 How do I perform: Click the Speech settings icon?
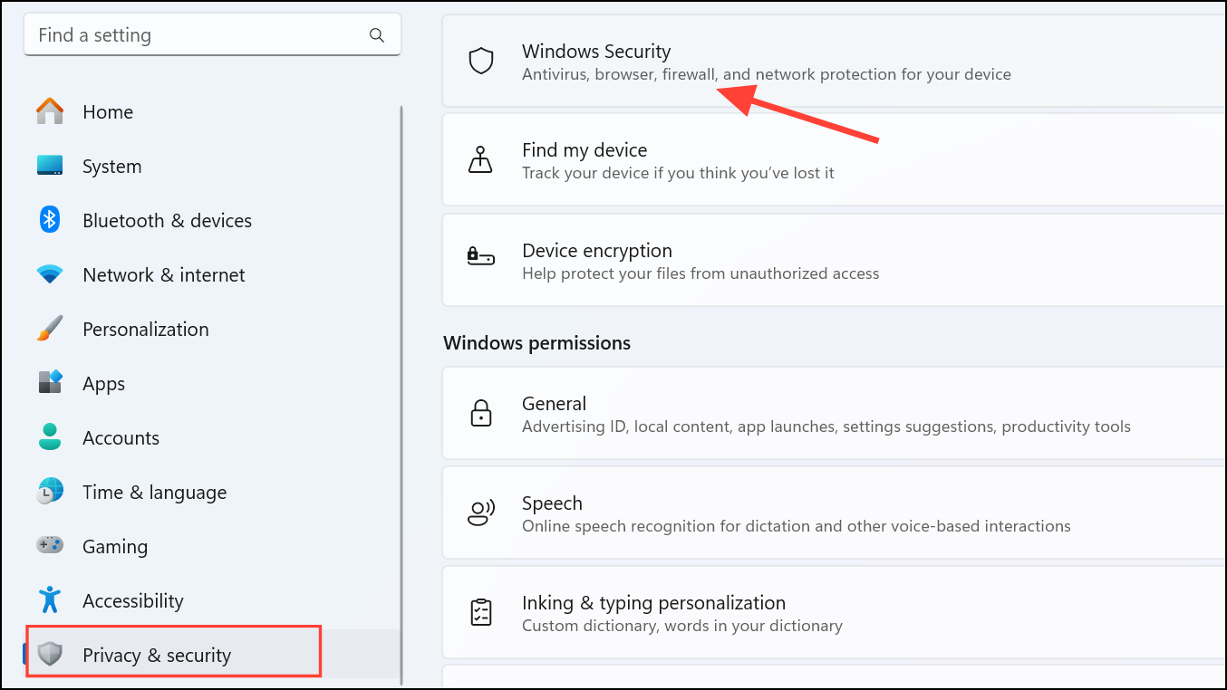pos(480,513)
